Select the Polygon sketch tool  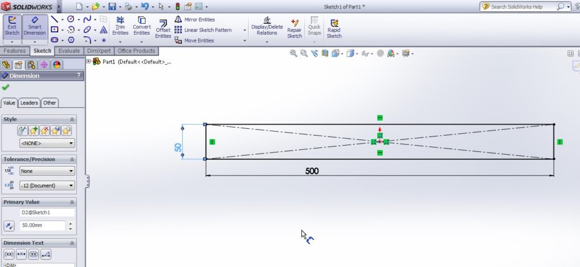[71, 40]
